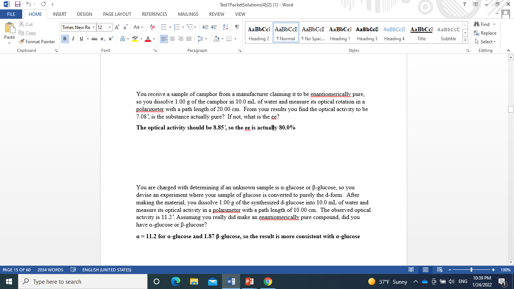Open the FILE tab
Image resolution: width=514 pixels, height=289 pixels.
coord(11,14)
